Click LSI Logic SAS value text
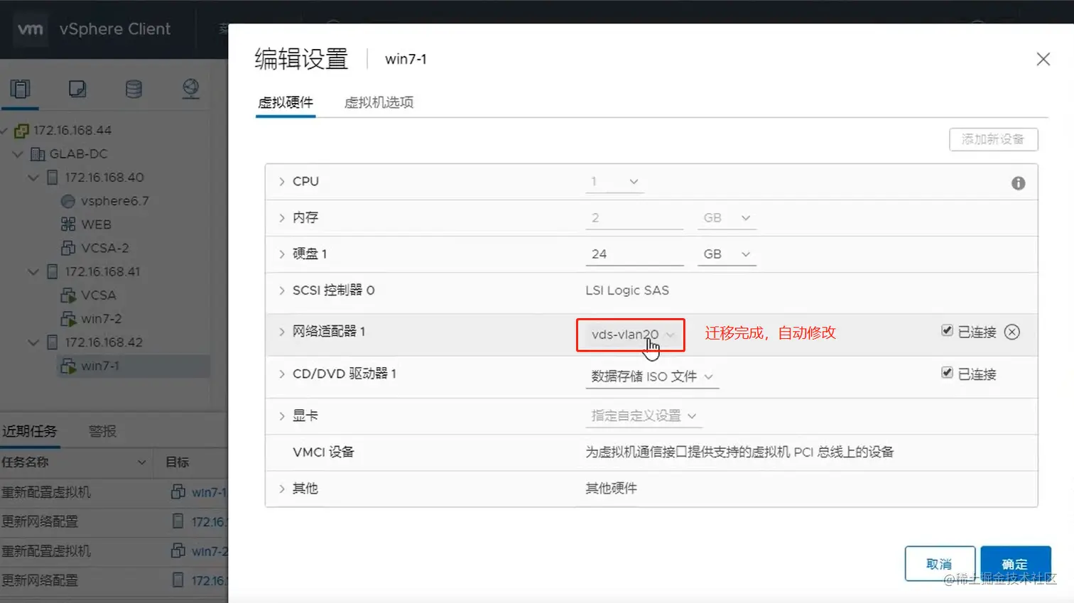This screenshot has height=603, width=1074. click(x=627, y=290)
